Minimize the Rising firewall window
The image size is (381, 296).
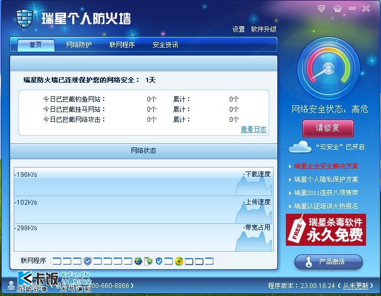[x=352, y=9]
